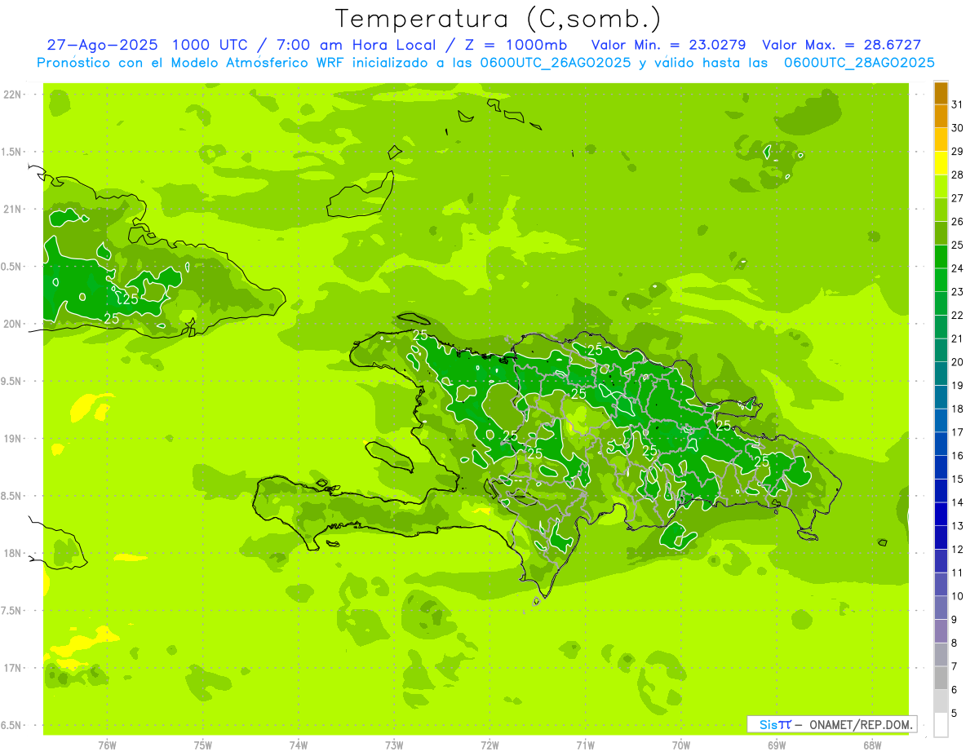Click the 69W longitude label
The width and height of the screenshot is (979, 756).
click(777, 745)
